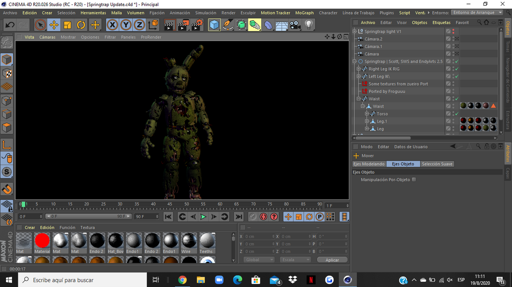Select the Selección Suave tab
The width and height of the screenshot is (512, 287).
click(x=437, y=164)
